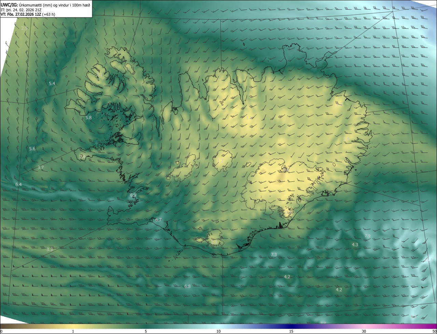This screenshot has height=334, width=437.
Task: Pick the 6.4 value near left edge
Action: (x=18, y=184)
